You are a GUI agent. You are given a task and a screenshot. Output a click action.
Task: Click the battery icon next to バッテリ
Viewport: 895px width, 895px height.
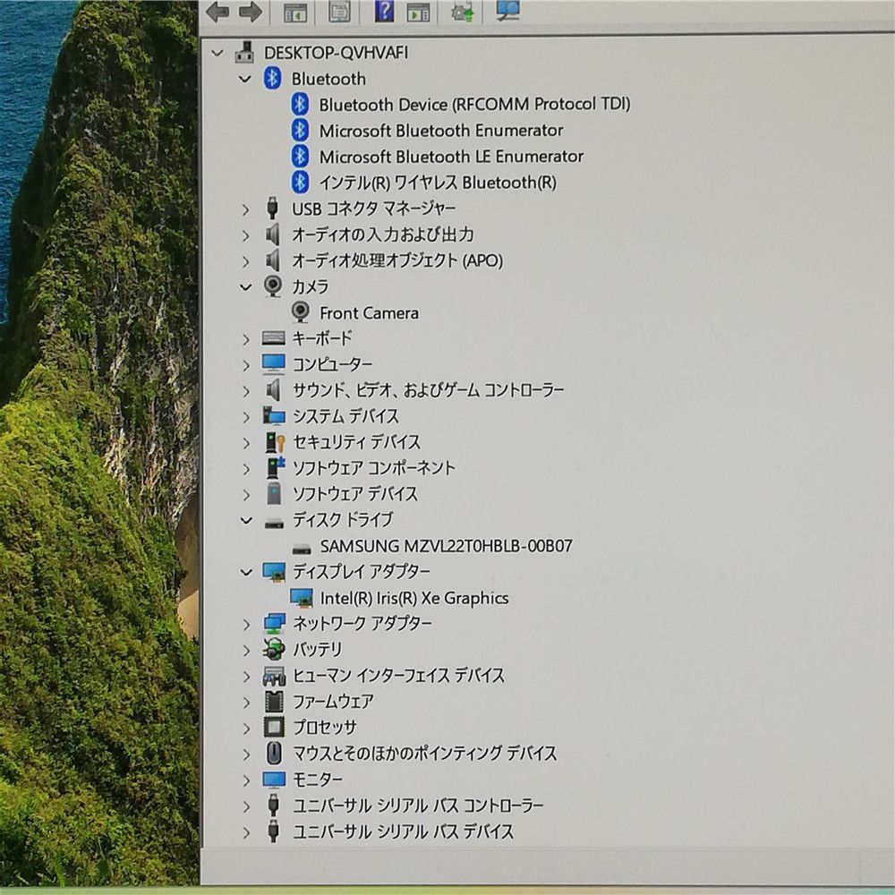[x=274, y=650]
